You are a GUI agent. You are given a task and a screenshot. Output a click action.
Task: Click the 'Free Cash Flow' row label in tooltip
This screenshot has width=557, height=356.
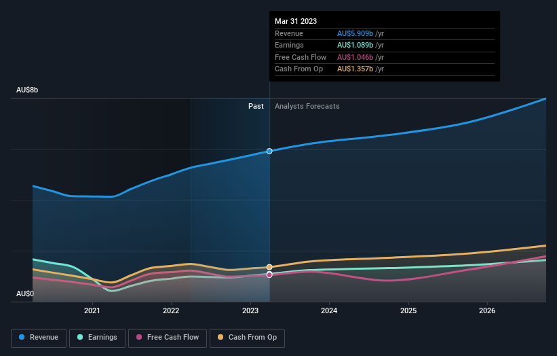[301, 57]
